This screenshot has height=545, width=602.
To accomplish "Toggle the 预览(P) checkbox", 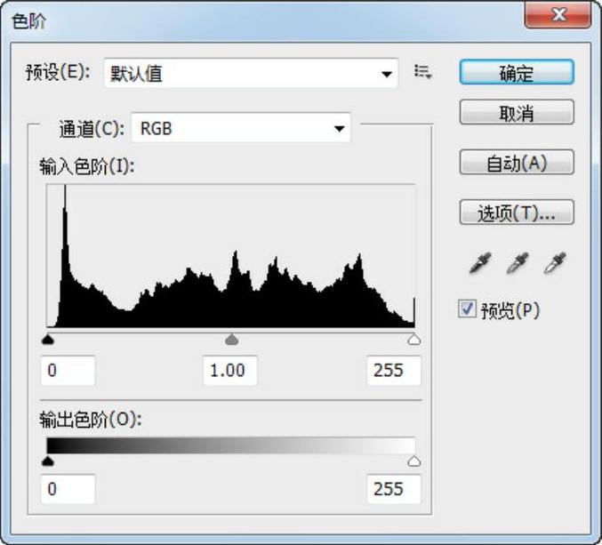I will click(468, 309).
